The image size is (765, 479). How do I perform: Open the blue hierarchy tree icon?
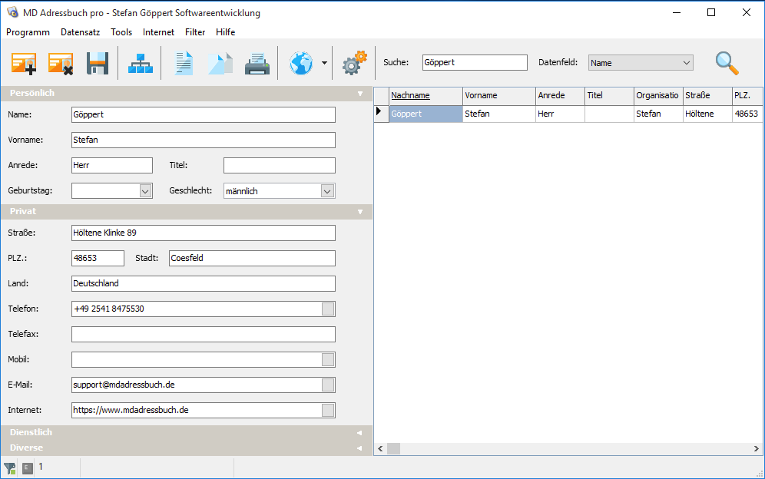click(x=141, y=63)
